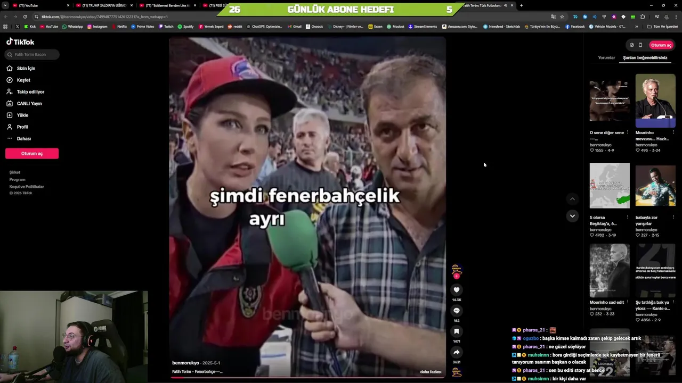This screenshot has height=383, width=682.
Task: Open Takip ediliyor in sidebar
Action: pos(25,91)
